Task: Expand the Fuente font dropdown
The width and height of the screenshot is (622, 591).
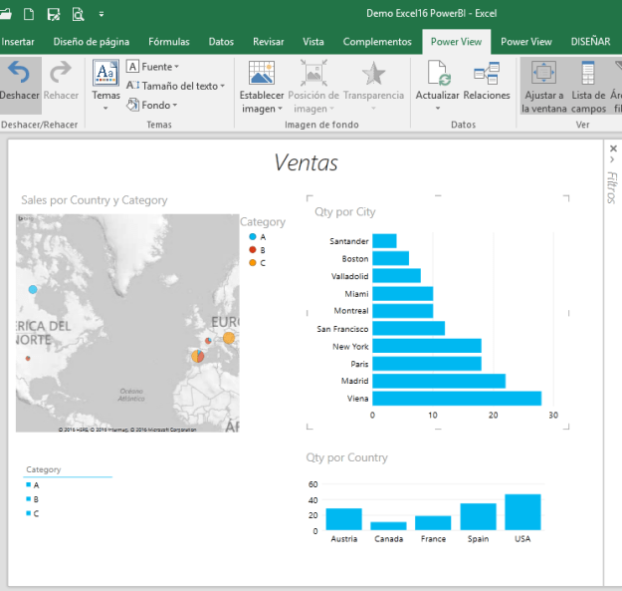Action: point(152,67)
